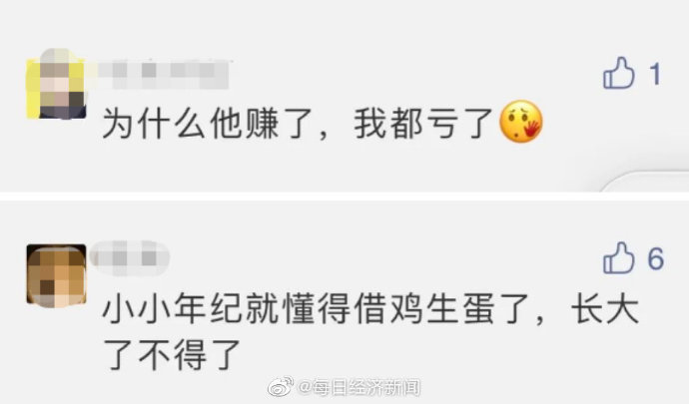The height and width of the screenshot is (404, 689).
Task: Click the like count "6"
Action: [x=656, y=258]
